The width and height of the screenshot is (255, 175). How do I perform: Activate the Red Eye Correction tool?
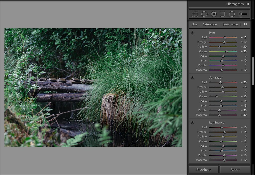214,14
